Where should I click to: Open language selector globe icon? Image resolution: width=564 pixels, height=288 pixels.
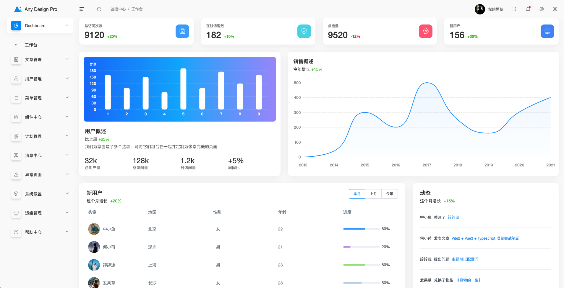542,9
